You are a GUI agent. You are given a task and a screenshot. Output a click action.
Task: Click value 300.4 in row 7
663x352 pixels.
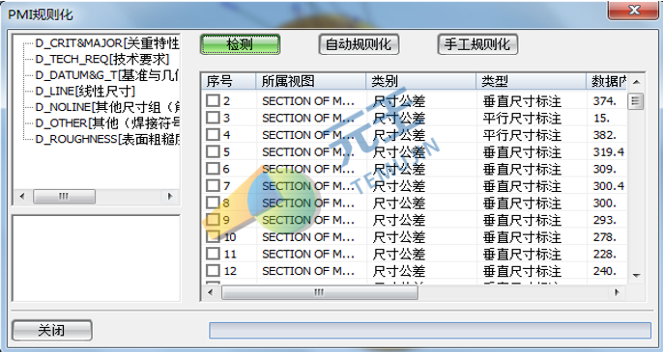point(609,186)
